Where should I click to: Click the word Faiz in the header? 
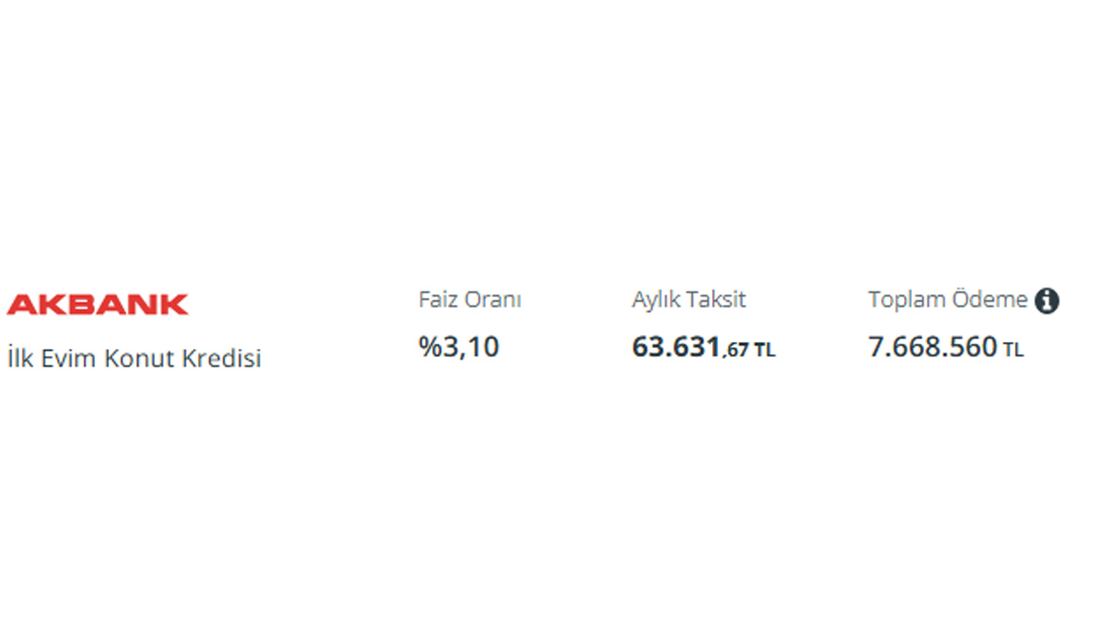438,299
